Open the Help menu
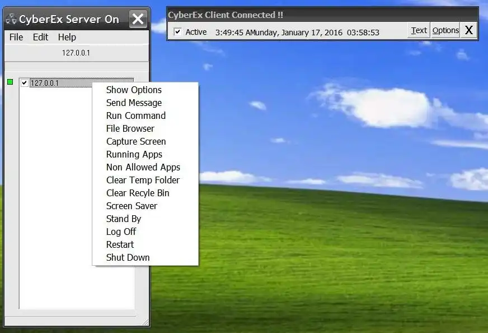 click(x=67, y=37)
